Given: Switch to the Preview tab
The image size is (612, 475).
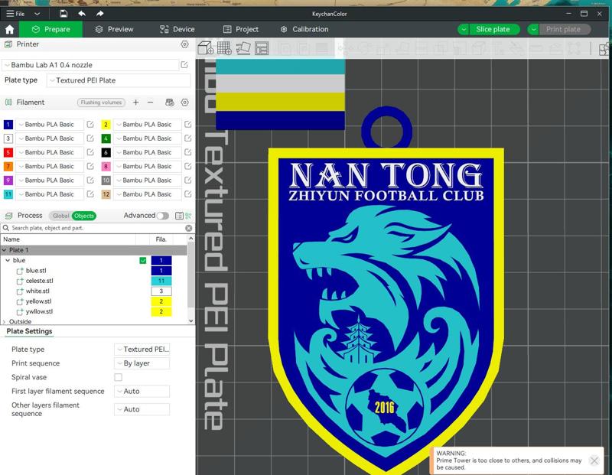Looking at the screenshot, I should [x=114, y=29].
